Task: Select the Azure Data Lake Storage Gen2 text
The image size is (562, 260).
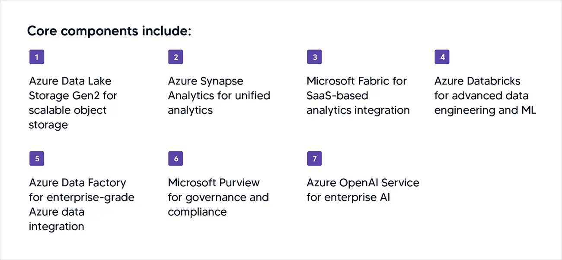Action: (73, 103)
